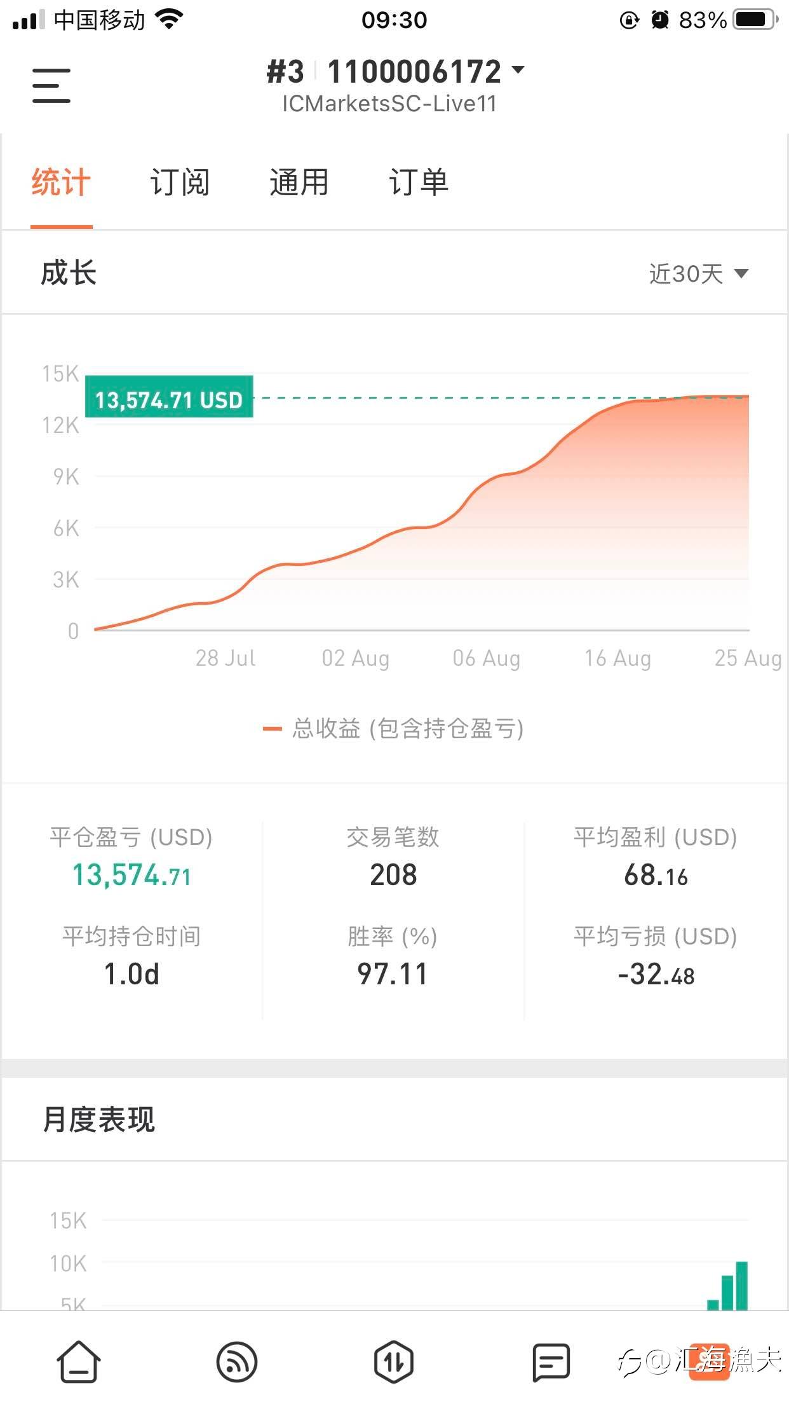Open the hamburger side menu
This screenshot has width=789, height=1404.
click(51, 86)
